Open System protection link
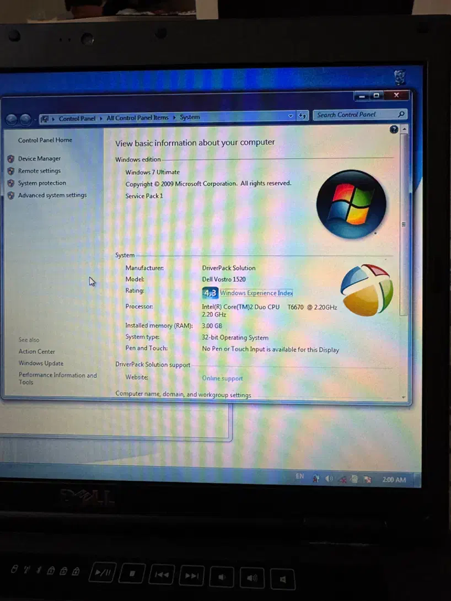Screen dimensions: 451x601 tap(42, 183)
